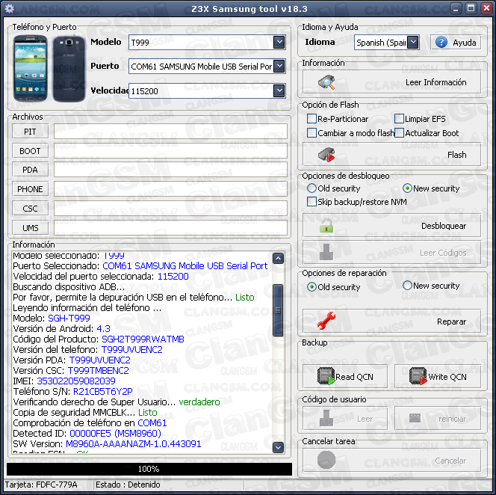Click status bar Estado : Detenido
Image resolution: width=496 pixels, height=495 pixels.
128,485
